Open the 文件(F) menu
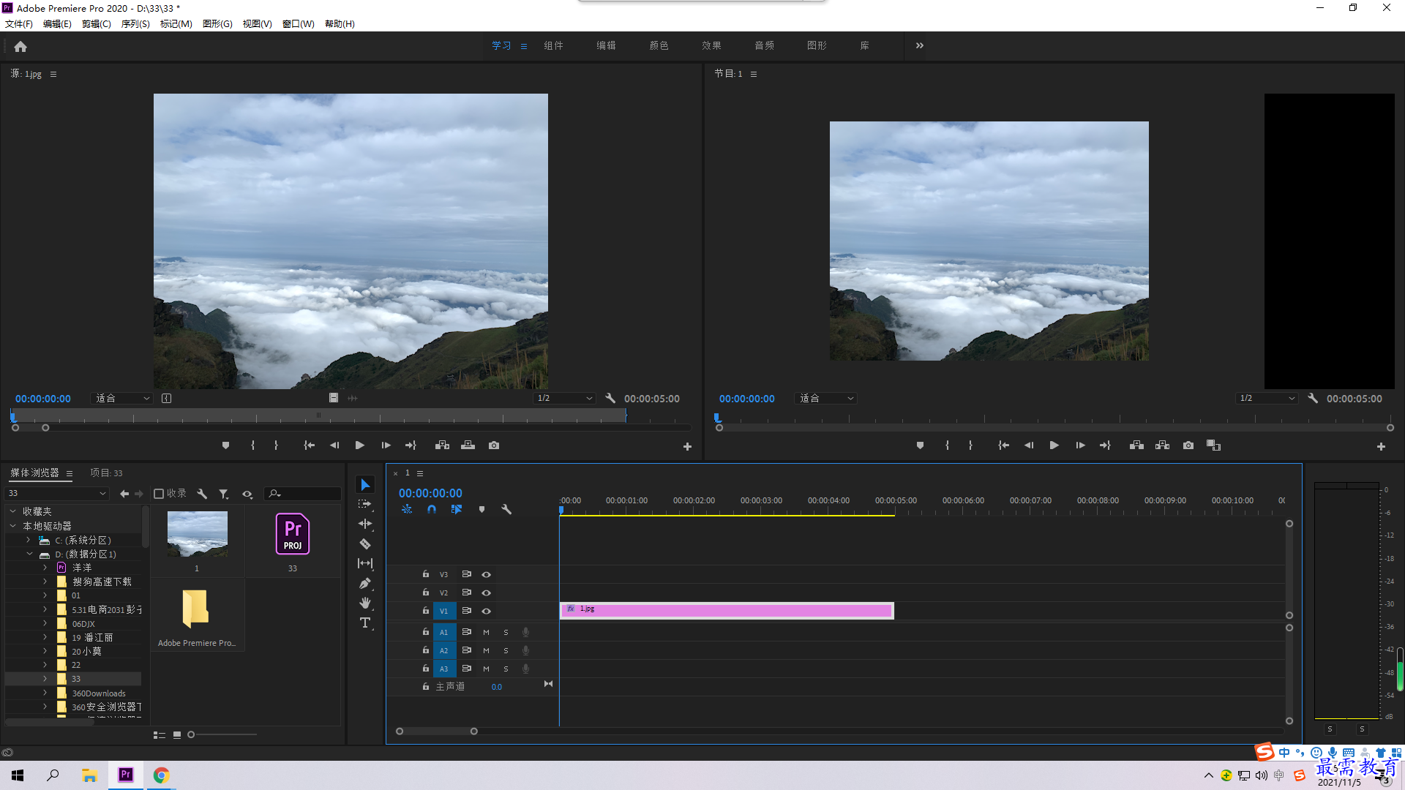This screenshot has height=790, width=1405. point(19,23)
